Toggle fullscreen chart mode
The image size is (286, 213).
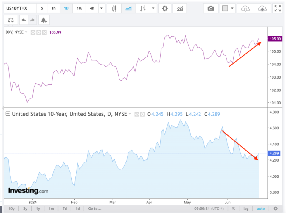[278, 8]
